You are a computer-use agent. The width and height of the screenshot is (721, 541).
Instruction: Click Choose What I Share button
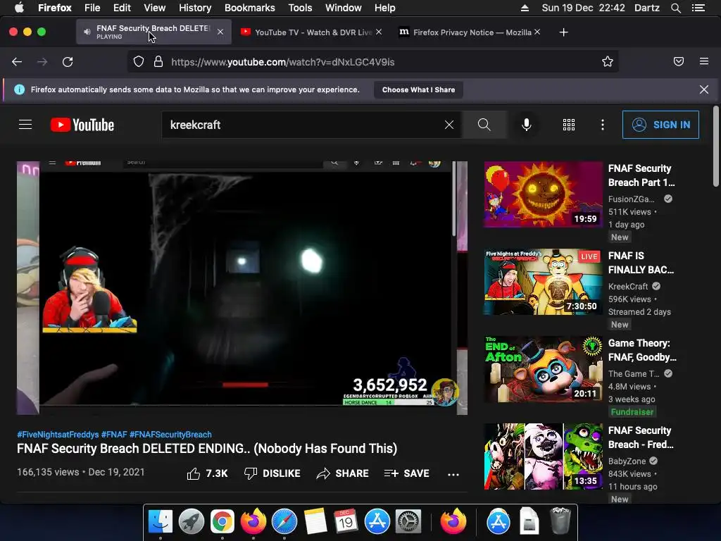tap(418, 89)
